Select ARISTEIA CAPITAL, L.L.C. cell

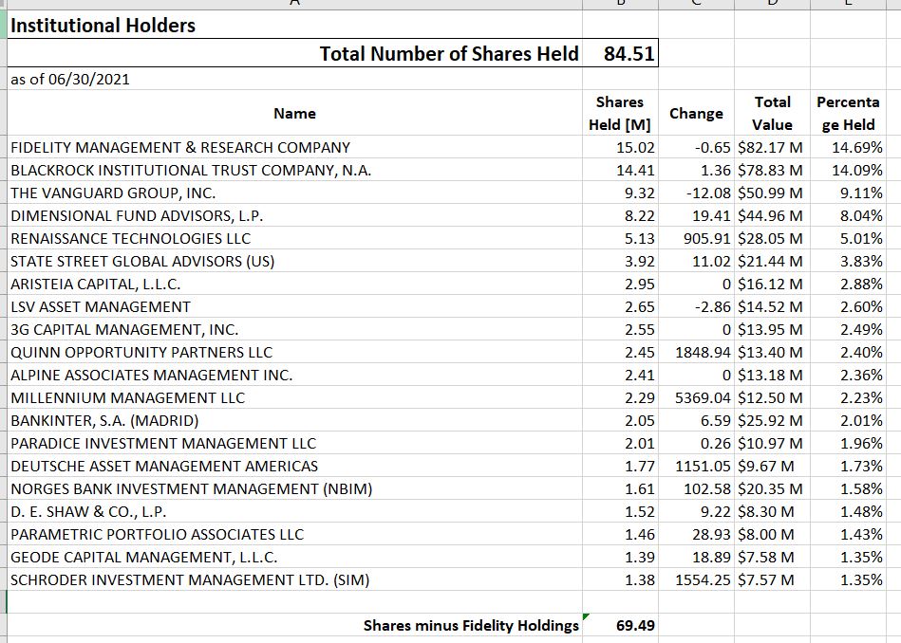point(294,284)
